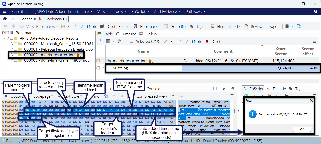This screenshot has height=144, width=321.
Task: Toggle APFS Date-Added Decoder Results checkbox
Action: (11, 38)
